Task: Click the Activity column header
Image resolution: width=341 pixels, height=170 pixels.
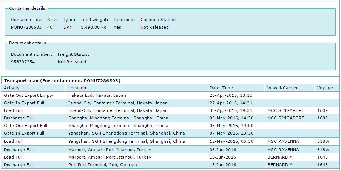Action: coord(11,88)
